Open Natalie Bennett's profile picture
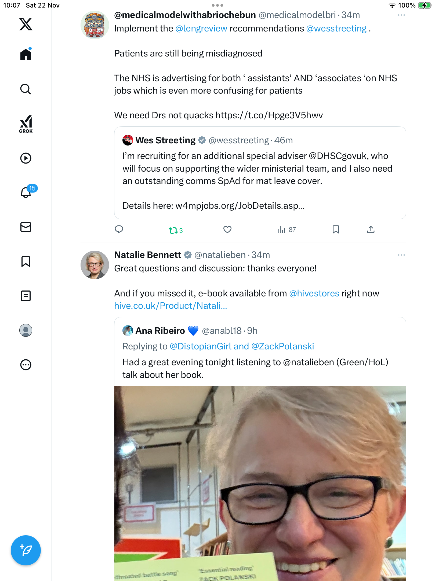 (95, 265)
